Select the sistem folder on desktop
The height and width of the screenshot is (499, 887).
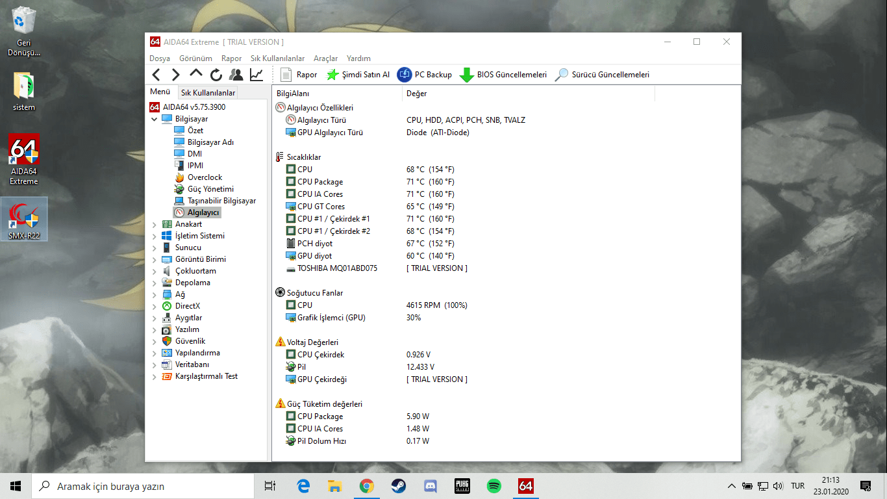tap(24, 92)
